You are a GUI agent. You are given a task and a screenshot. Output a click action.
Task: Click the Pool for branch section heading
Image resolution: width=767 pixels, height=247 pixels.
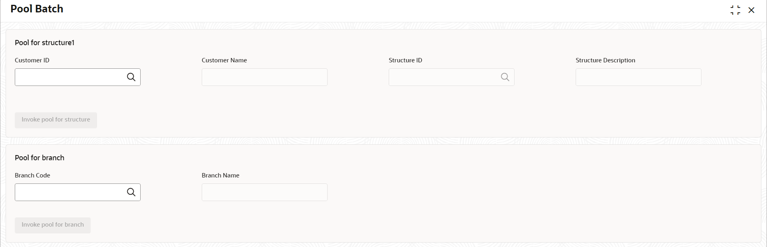click(40, 158)
